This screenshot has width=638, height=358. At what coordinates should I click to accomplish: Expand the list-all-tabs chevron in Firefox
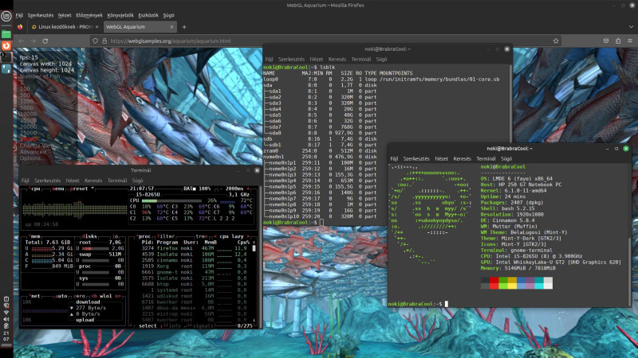coord(631,27)
